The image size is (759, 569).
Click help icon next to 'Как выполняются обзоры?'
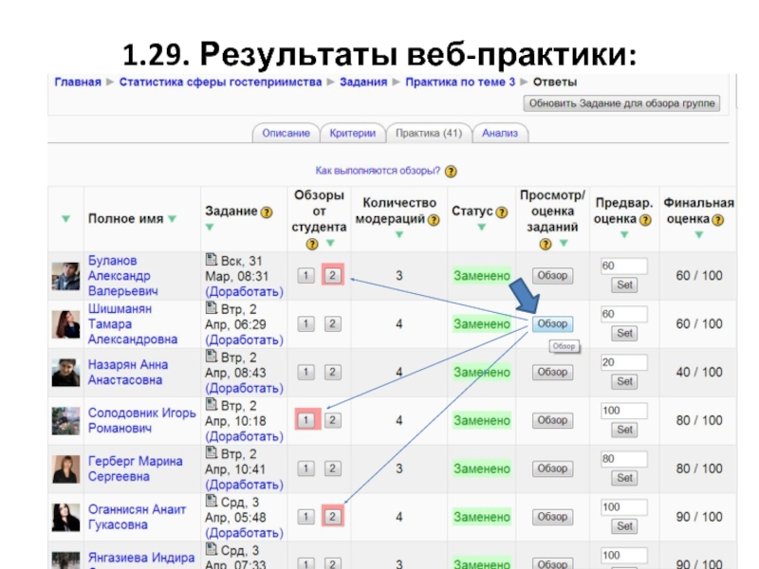click(x=451, y=172)
